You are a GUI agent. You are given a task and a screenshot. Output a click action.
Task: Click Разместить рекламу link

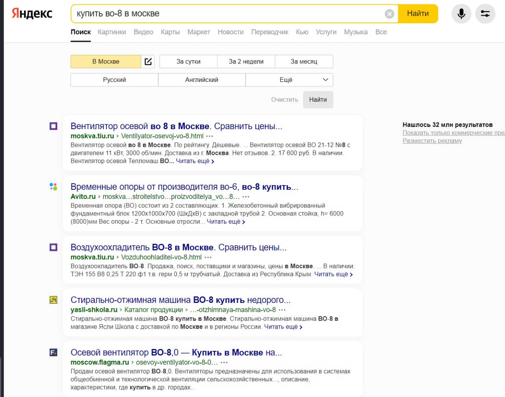(432, 141)
